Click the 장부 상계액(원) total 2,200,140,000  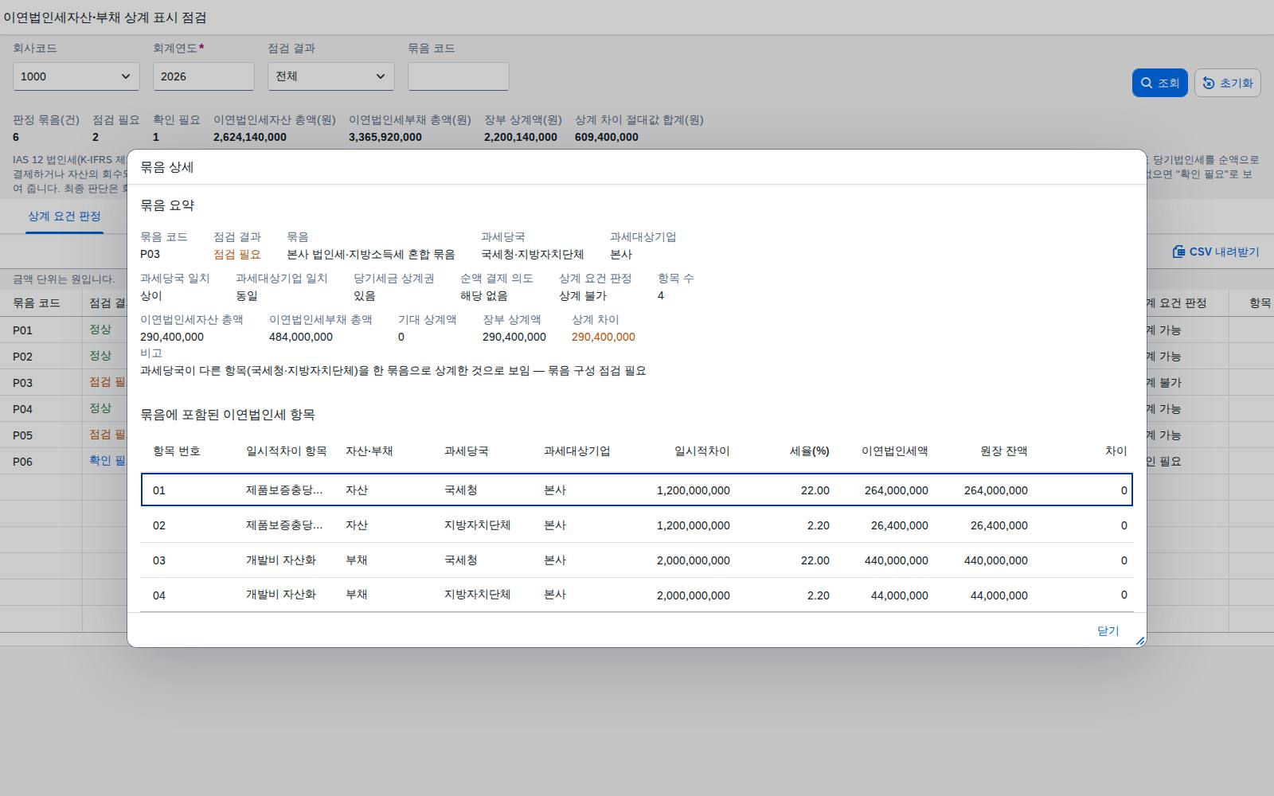pos(521,137)
